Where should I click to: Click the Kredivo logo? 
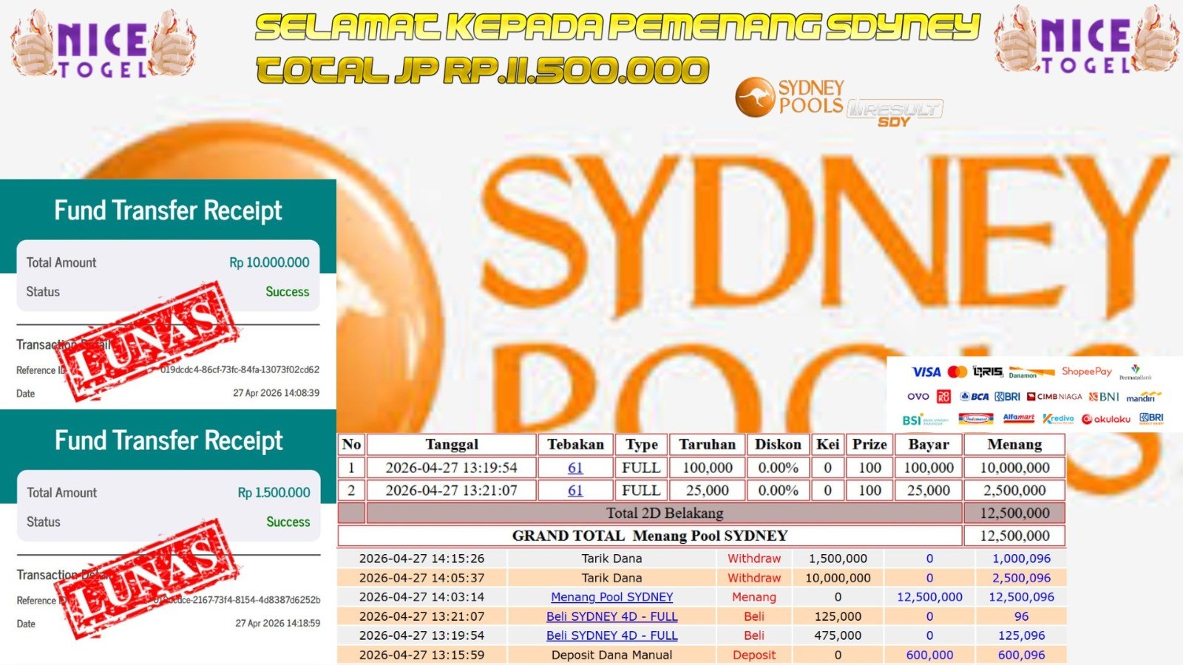1058,419
